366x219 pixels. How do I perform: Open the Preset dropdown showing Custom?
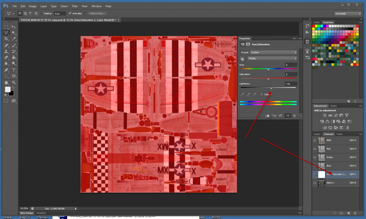click(x=272, y=52)
